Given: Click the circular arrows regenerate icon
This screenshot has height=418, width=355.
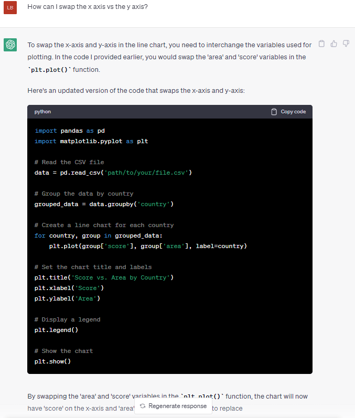Looking at the screenshot, I should pyautogui.click(x=143, y=406).
